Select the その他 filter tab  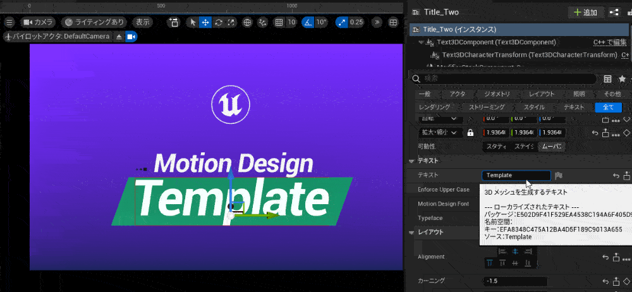coord(612,94)
